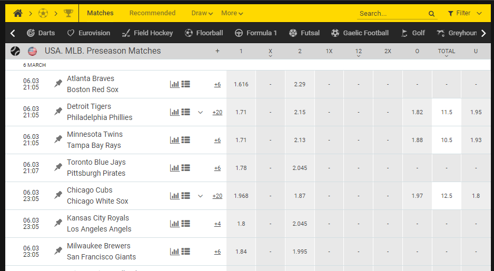
Task: Open the Filter dropdown
Action: (465, 13)
